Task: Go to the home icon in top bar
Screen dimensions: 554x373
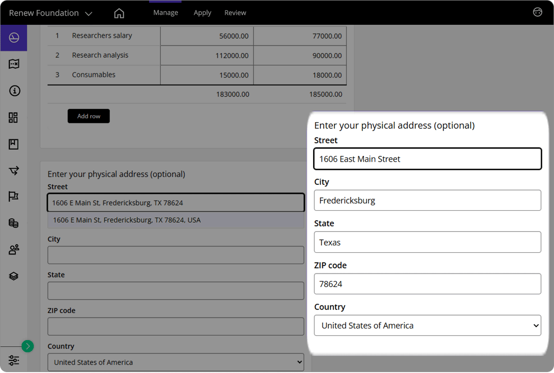Action: pyautogui.click(x=119, y=13)
